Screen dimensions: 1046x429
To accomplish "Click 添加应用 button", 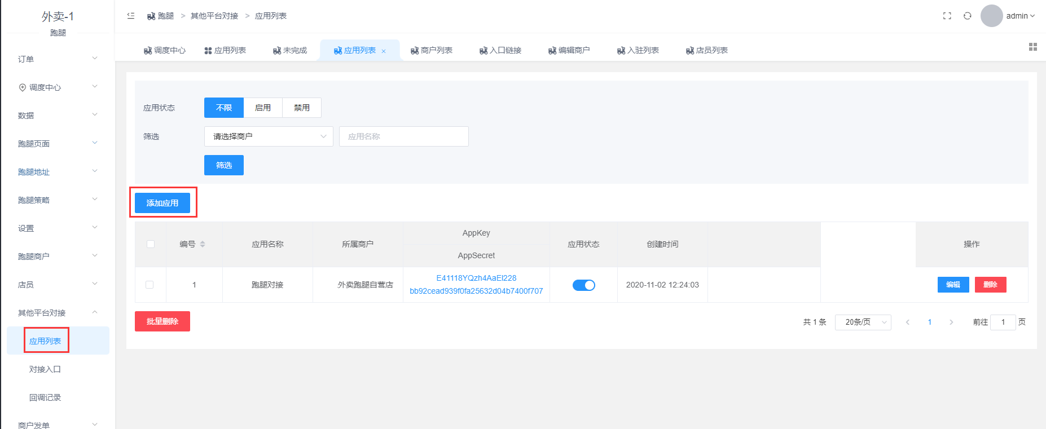I will [x=162, y=203].
